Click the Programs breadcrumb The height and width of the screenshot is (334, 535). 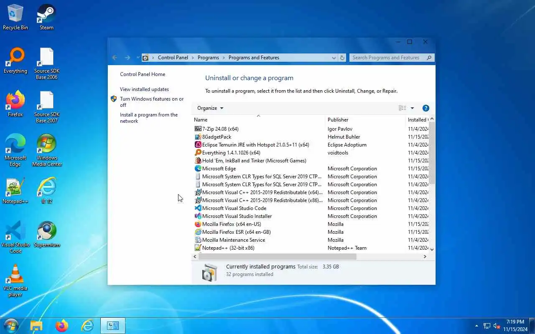(x=208, y=58)
